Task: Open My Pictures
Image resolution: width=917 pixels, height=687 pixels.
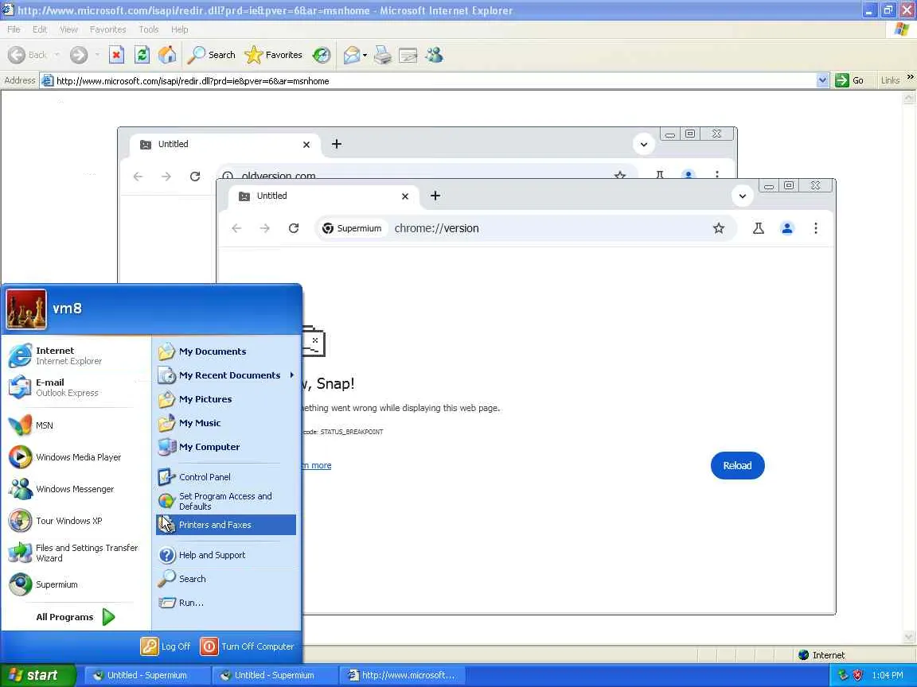Action: click(x=226, y=399)
